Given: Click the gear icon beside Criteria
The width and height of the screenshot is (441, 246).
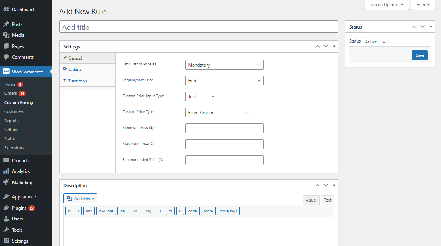Looking at the screenshot, I should [65, 69].
